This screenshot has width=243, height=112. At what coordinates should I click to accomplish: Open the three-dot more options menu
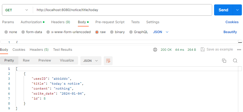(239, 50)
